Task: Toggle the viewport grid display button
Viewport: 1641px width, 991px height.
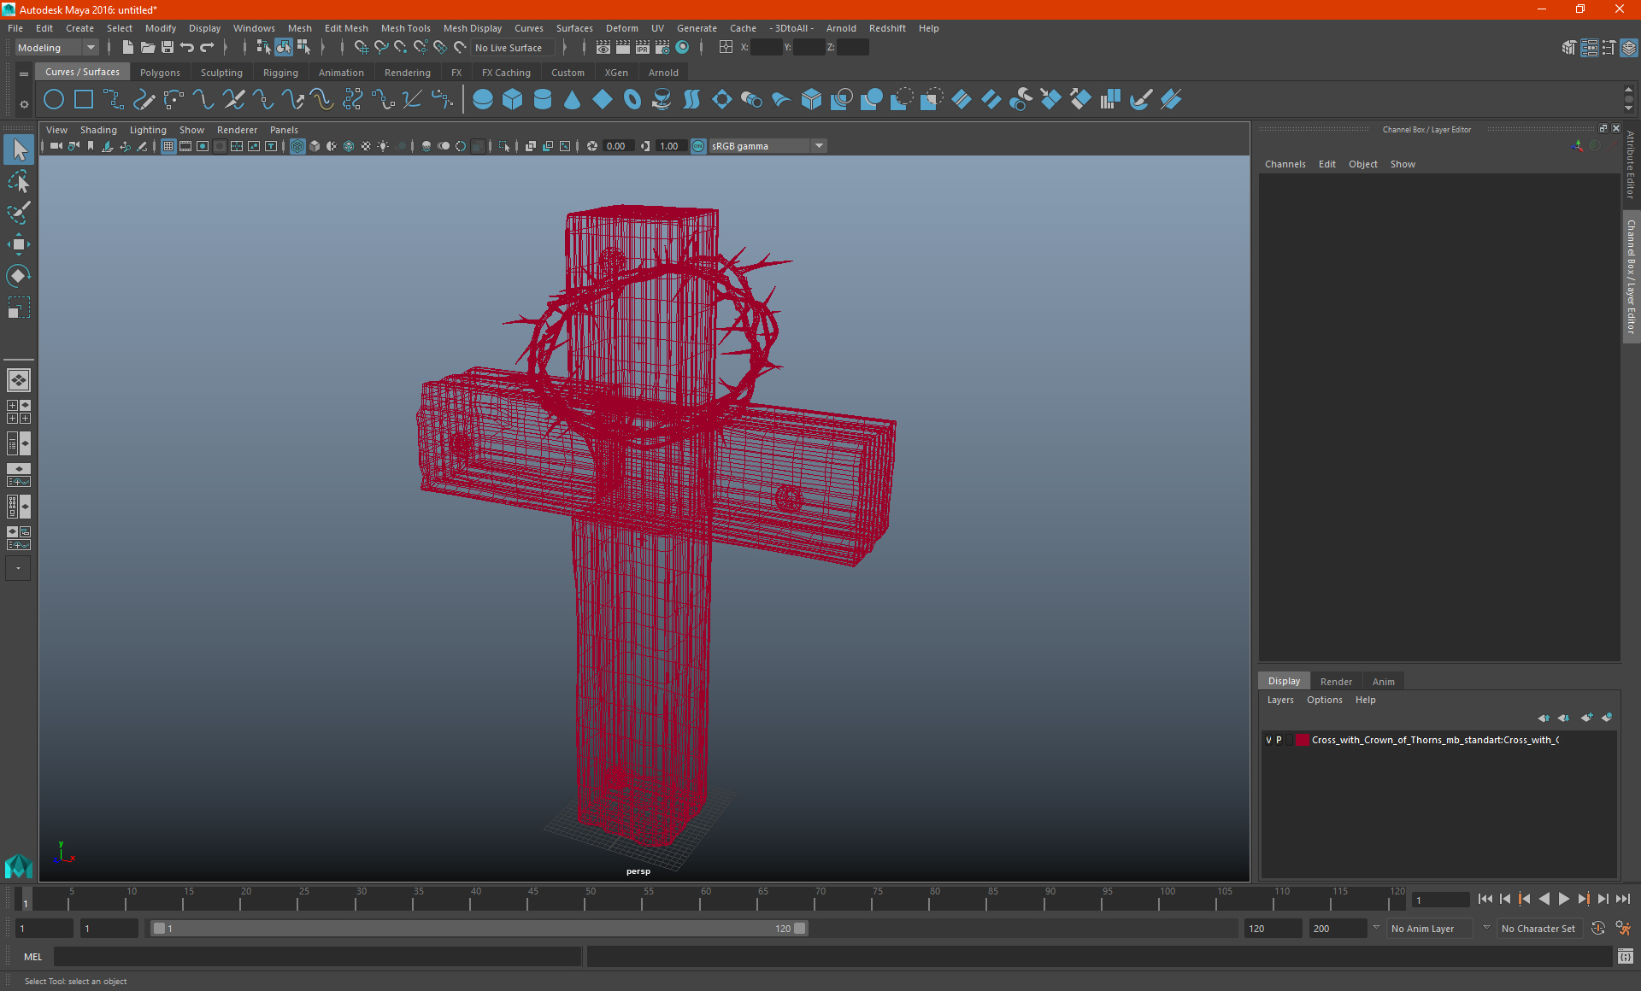Action: click(168, 146)
